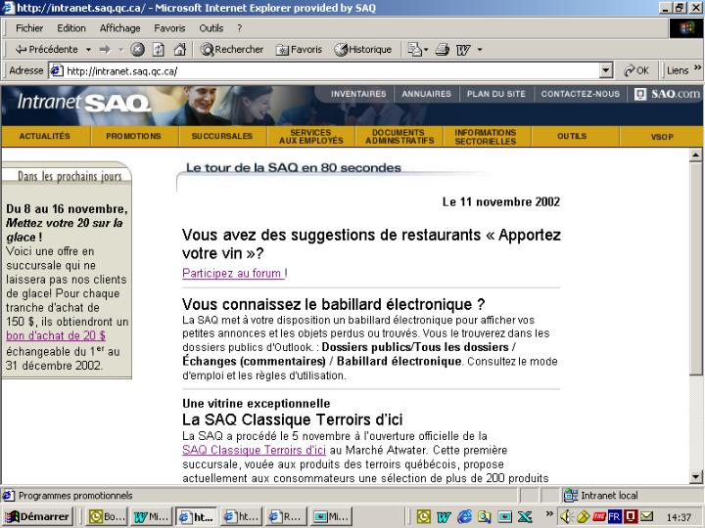This screenshot has height=528, width=705.
Task: Switch to the Bo... taskbar window
Action: (108, 517)
